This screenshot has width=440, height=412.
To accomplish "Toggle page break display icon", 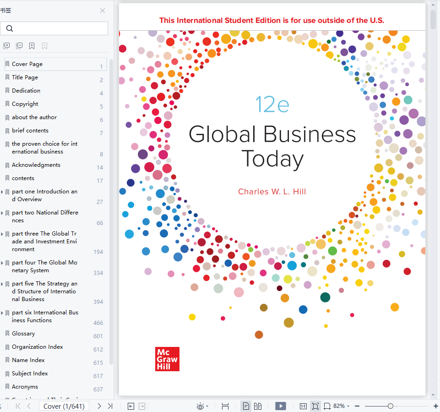I will pyautogui.click(x=225, y=407).
